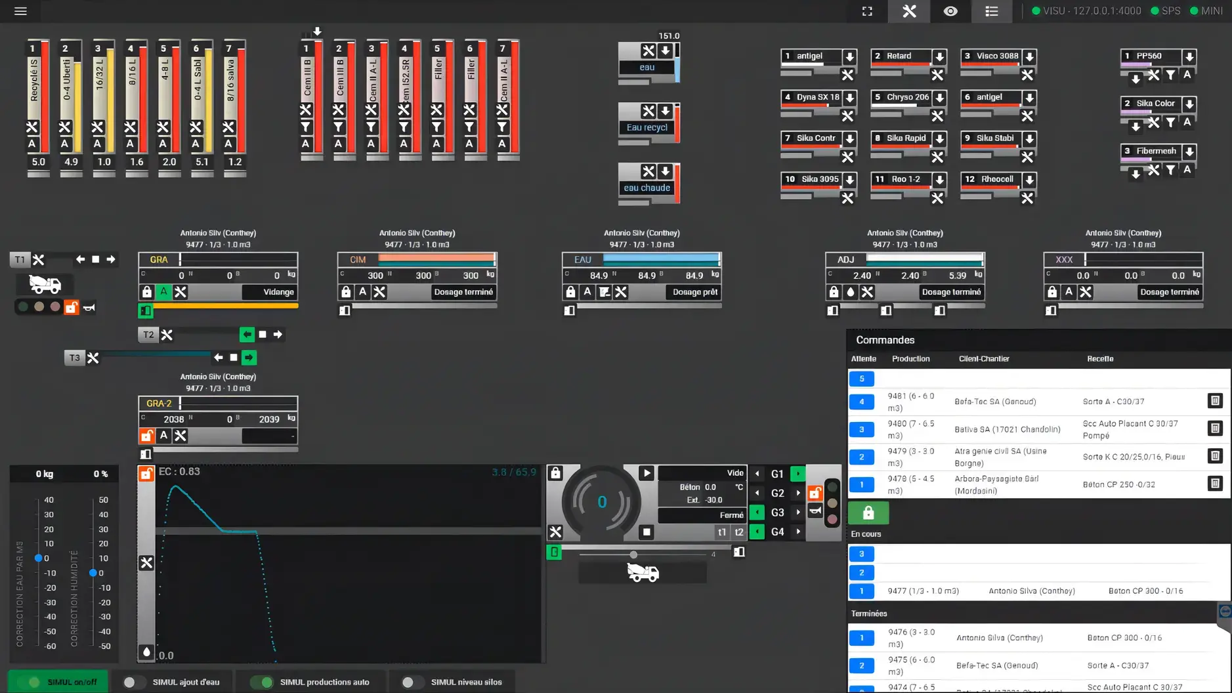Image resolution: width=1232 pixels, height=693 pixels.
Task: Click the eye view icon in top toolbar
Action: tap(950, 11)
